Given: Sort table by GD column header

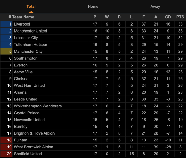Looking at the screenshot, I should [168, 17].
